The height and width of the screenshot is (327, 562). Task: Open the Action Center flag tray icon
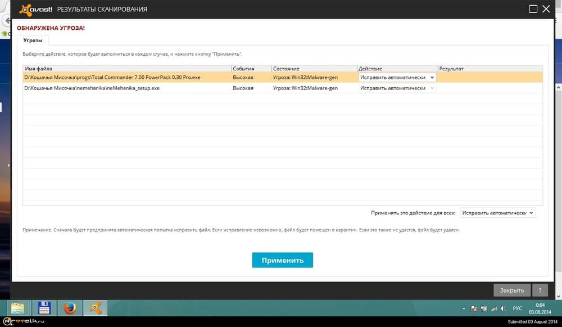click(x=474, y=308)
